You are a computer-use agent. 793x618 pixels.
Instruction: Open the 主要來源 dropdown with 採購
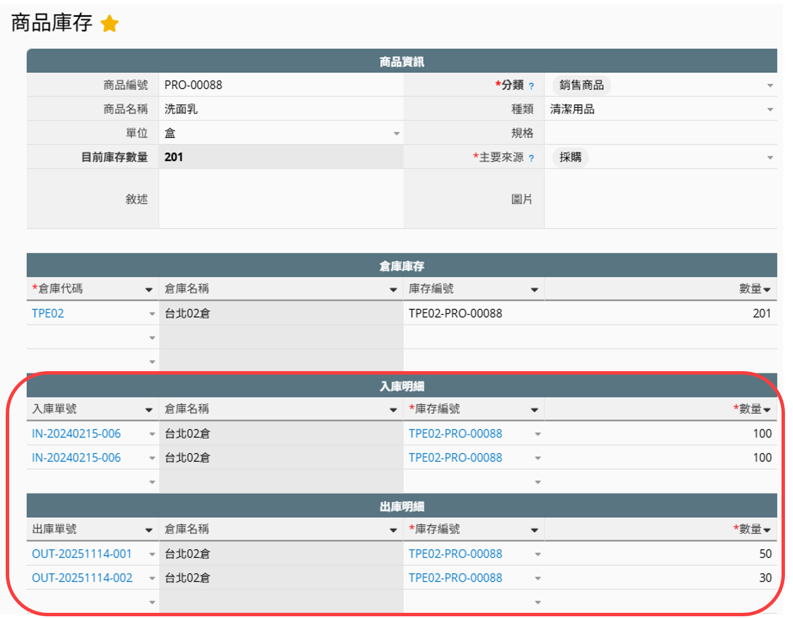pyautogui.click(x=769, y=158)
